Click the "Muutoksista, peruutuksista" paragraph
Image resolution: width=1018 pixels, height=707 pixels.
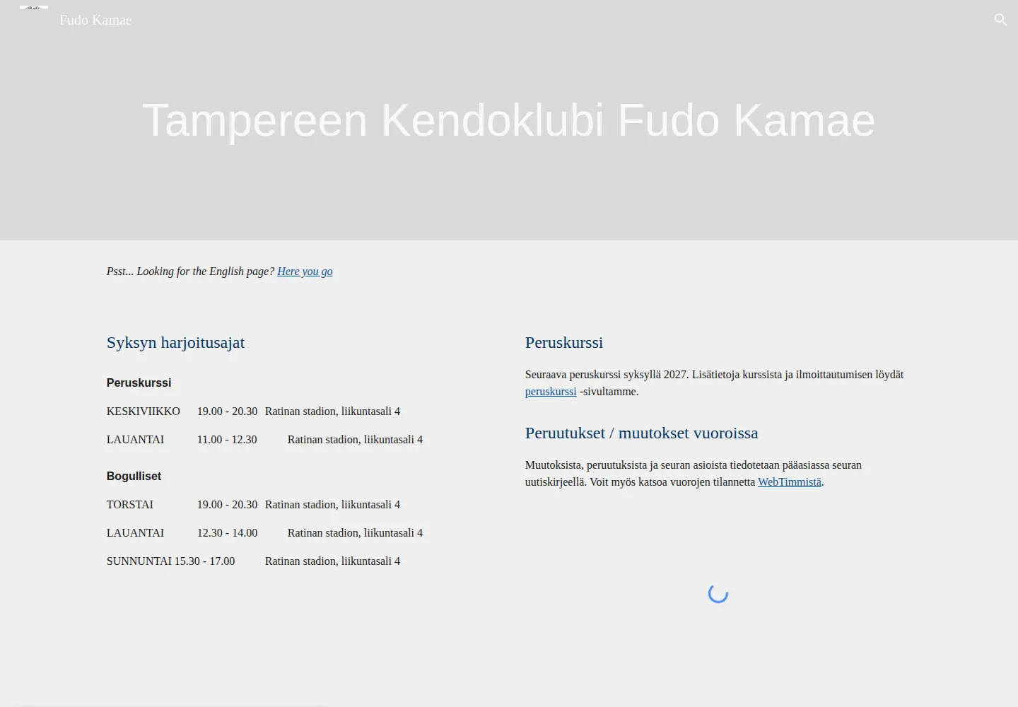click(694, 474)
